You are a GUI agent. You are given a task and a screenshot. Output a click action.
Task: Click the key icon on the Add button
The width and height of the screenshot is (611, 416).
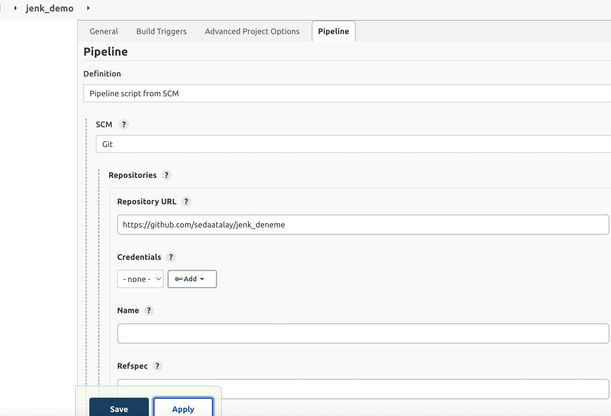[x=178, y=278]
